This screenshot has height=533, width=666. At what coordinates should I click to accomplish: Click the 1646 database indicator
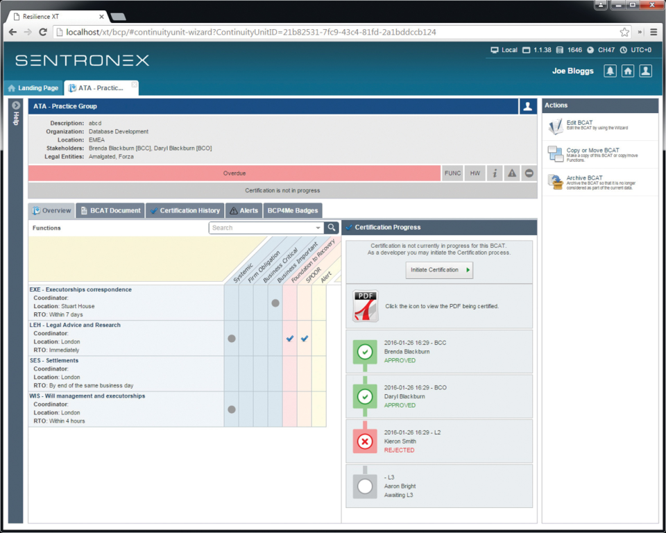pyautogui.click(x=569, y=50)
